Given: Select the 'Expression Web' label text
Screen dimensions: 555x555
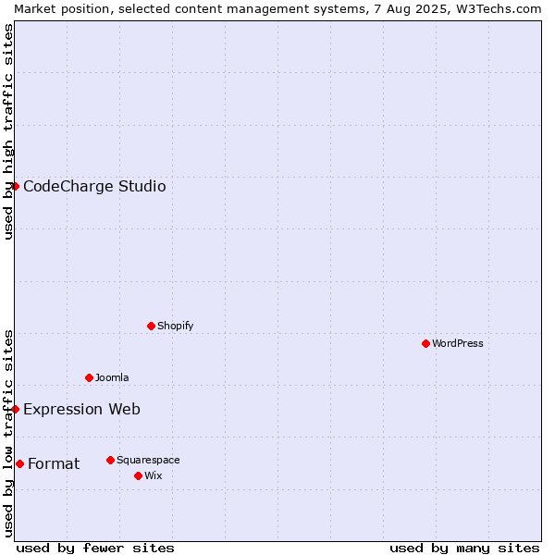Looking at the screenshot, I should 81,409.
